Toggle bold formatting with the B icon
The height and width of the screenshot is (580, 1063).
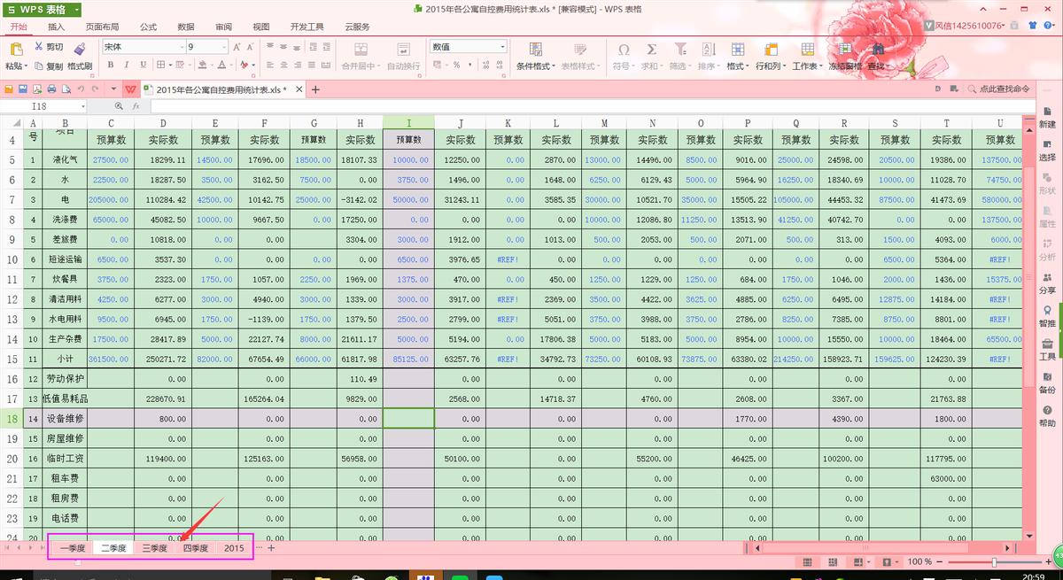(111, 66)
